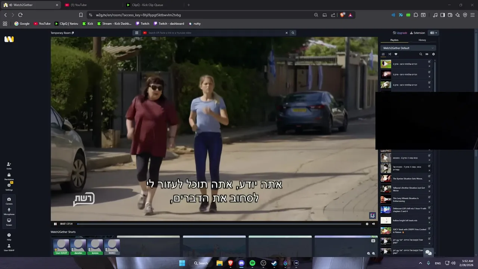
Task: Open Steam from the taskbar
Action: click(x=274, y=263)
